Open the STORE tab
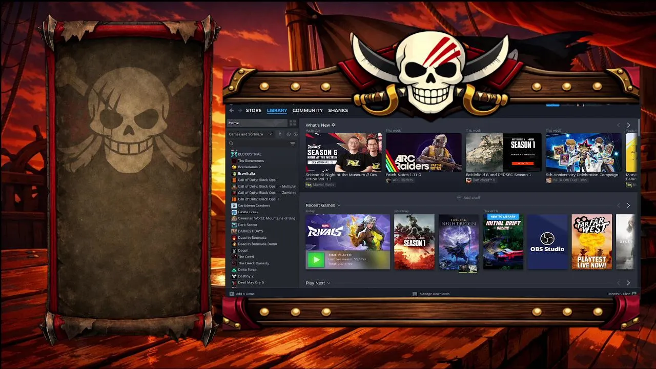 tap(254, 110)
